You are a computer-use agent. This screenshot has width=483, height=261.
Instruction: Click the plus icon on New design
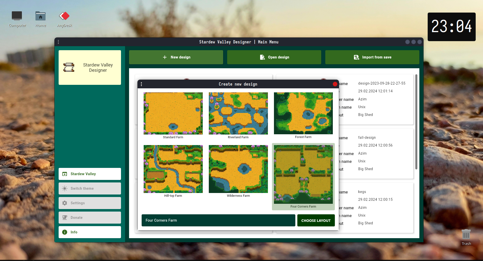point(165,57)
